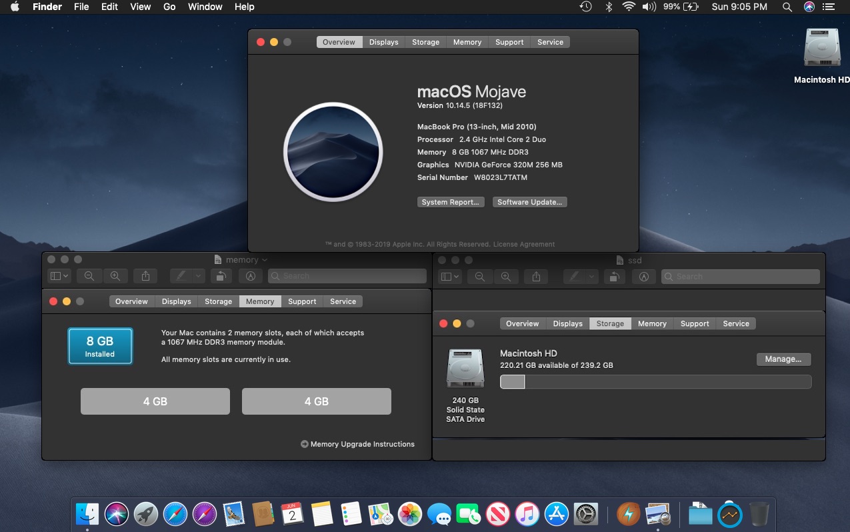Open Preview app icon in Dock
Image resolution: width=850 pixels, height=532 pixels.
(658, 513)
